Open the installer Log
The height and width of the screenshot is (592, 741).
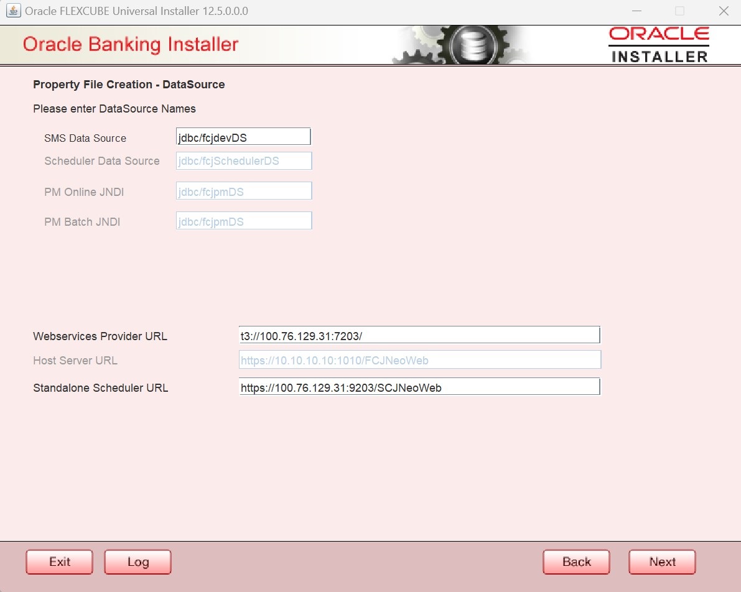pyautogui.click(x=137, y=562)
